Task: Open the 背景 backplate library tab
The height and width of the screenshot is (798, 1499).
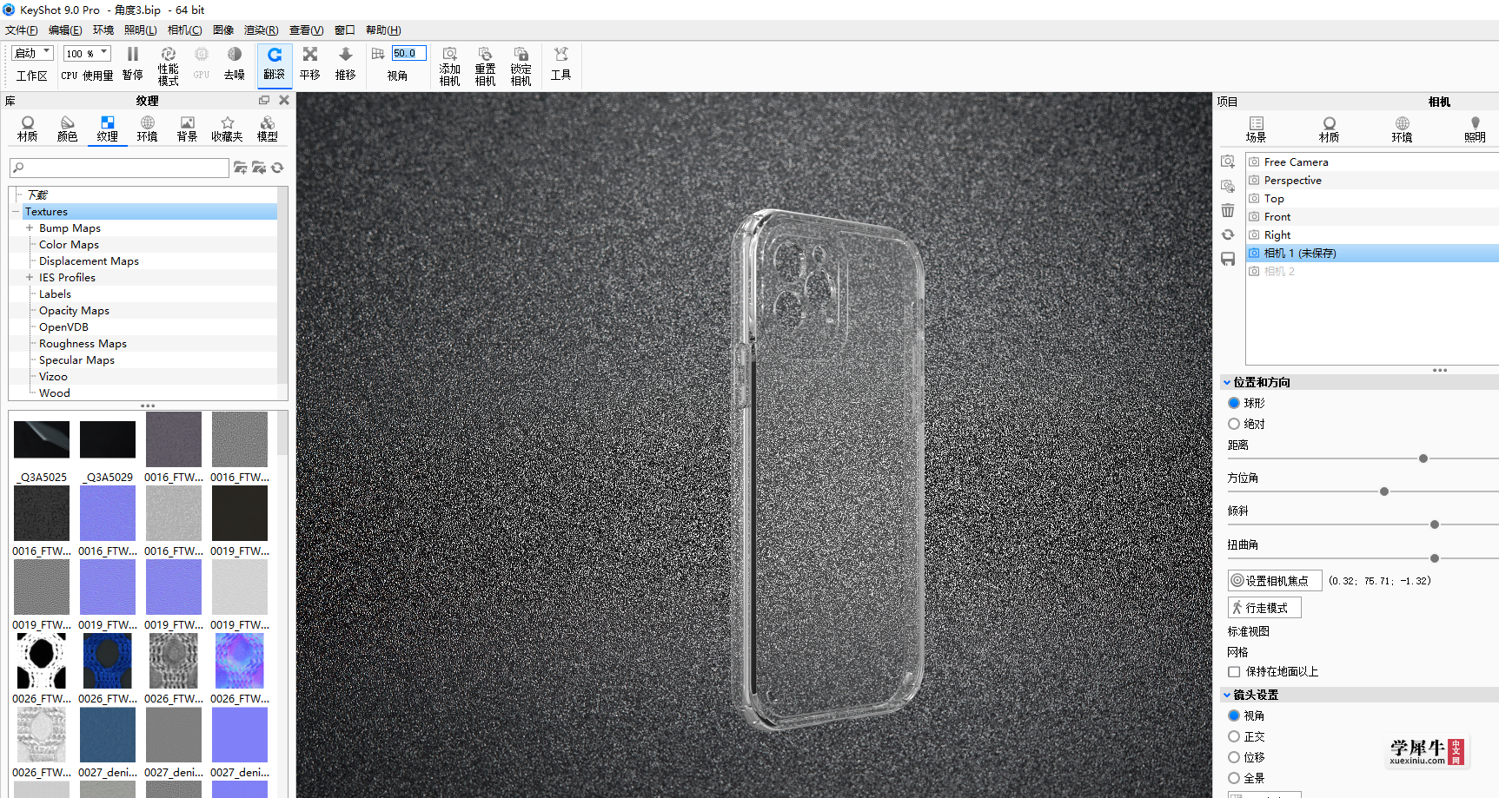Action: (x=187, y=129)
